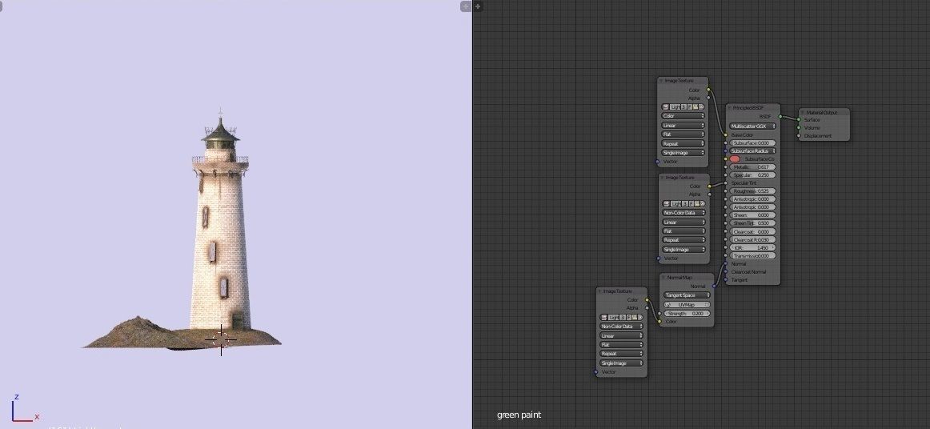
Task: Click Transmission 0.000 slider
Action: click(x=752, y=256)
